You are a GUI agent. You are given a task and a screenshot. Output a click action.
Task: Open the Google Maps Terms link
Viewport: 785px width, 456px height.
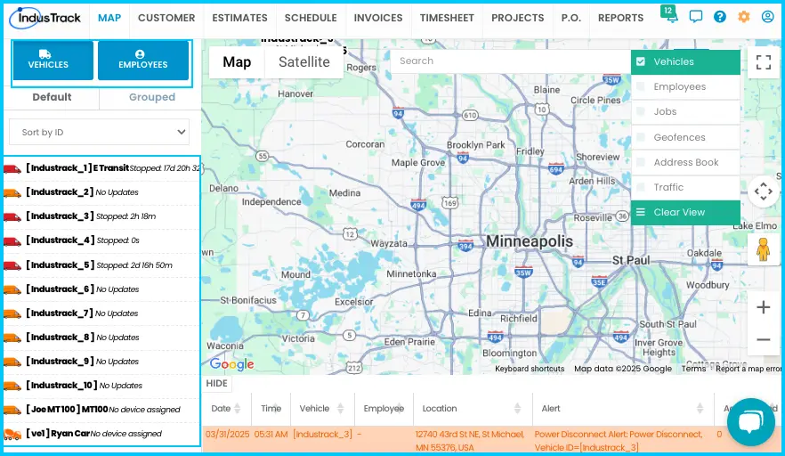click(693, 369)
